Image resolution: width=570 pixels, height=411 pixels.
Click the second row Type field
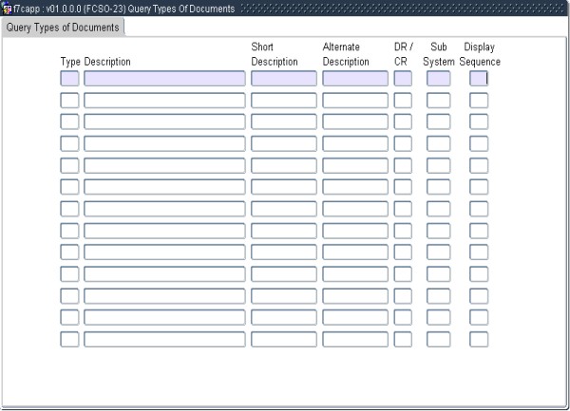69,100
